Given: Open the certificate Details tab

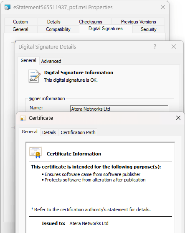Looking at the screenshot, I should pyautogui.click(x=49, y=132).
